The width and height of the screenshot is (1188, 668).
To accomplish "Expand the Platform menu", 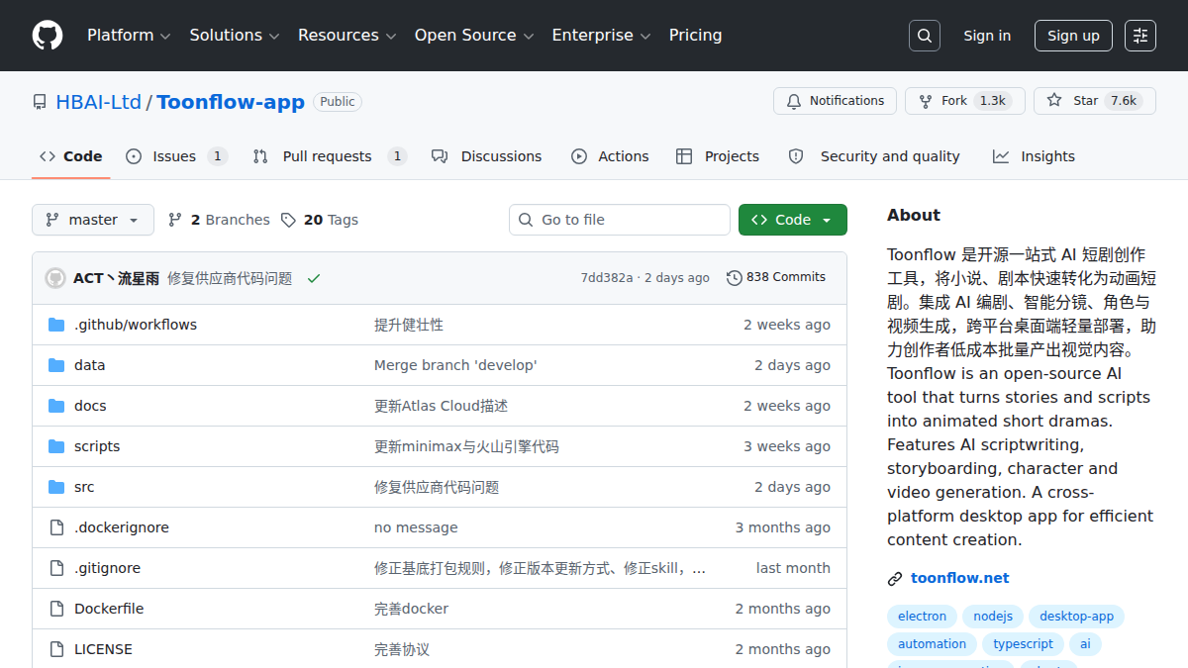I will pos(129,36).
